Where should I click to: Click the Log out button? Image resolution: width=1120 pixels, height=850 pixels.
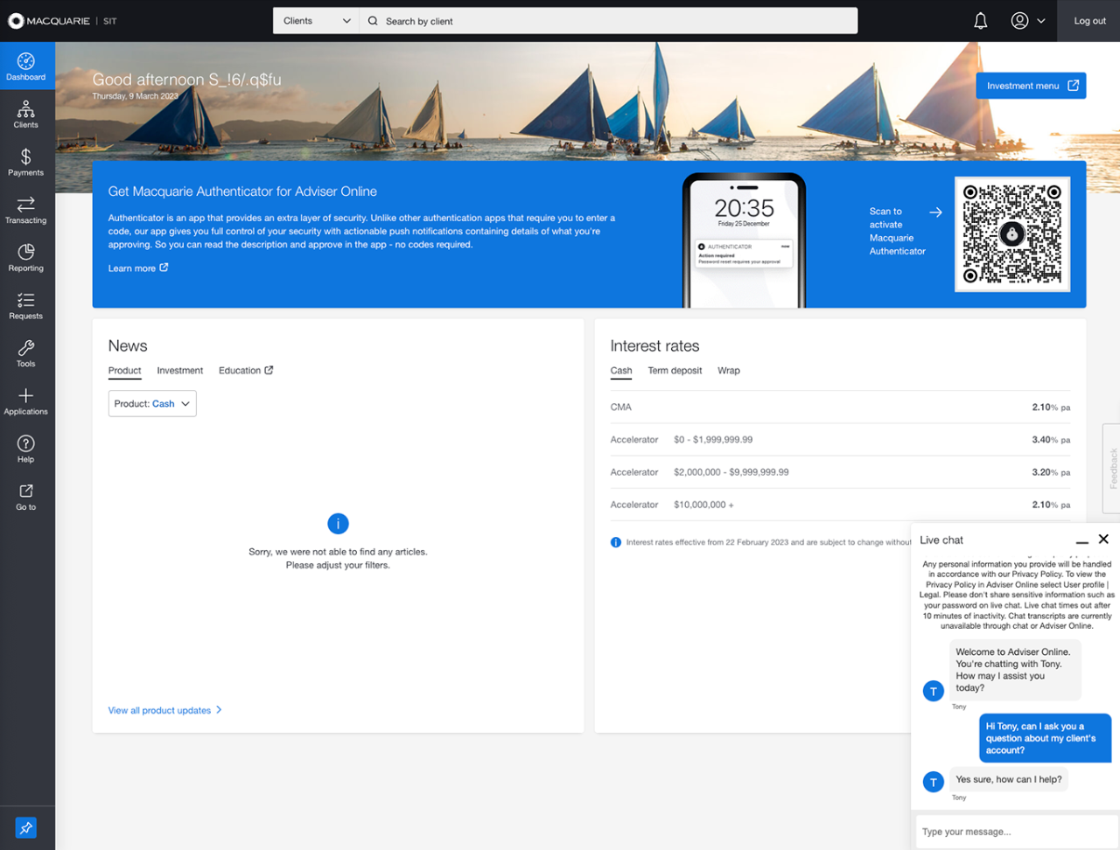(1089, 21)
